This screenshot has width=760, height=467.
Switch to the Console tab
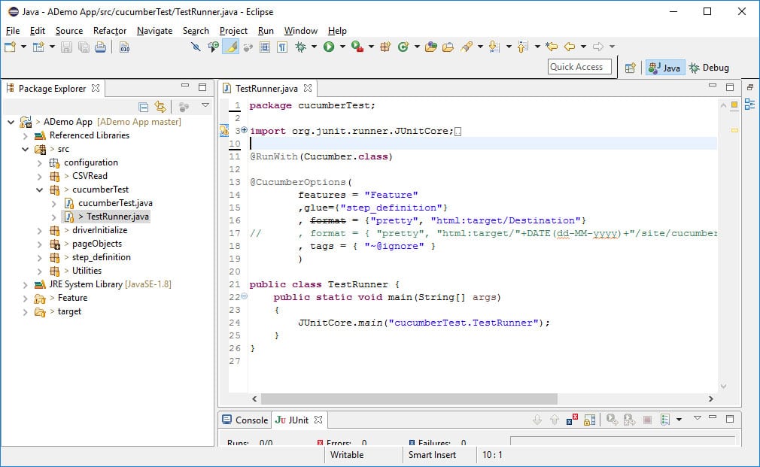click(x=245, y=420)
